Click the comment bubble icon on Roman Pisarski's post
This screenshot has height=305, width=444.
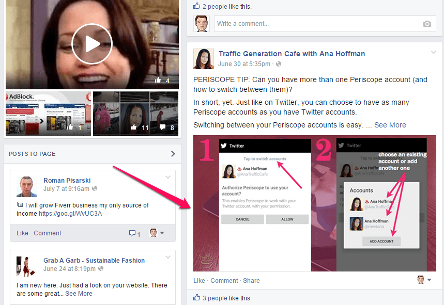[132, 233]
